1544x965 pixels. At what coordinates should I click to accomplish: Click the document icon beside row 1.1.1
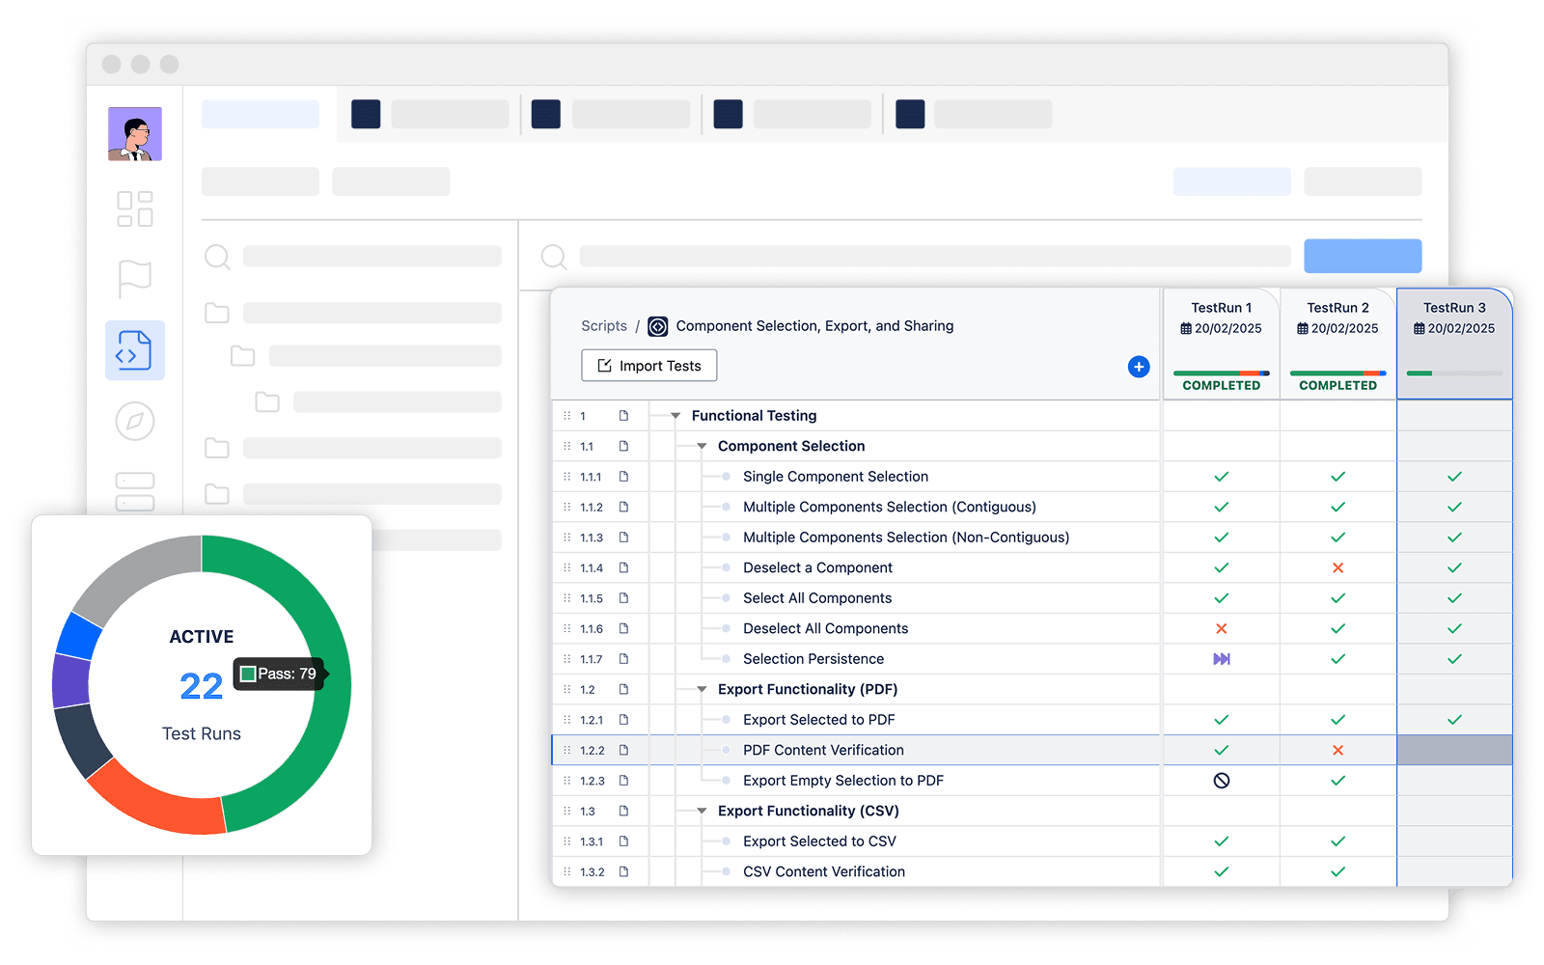[624, 476]
